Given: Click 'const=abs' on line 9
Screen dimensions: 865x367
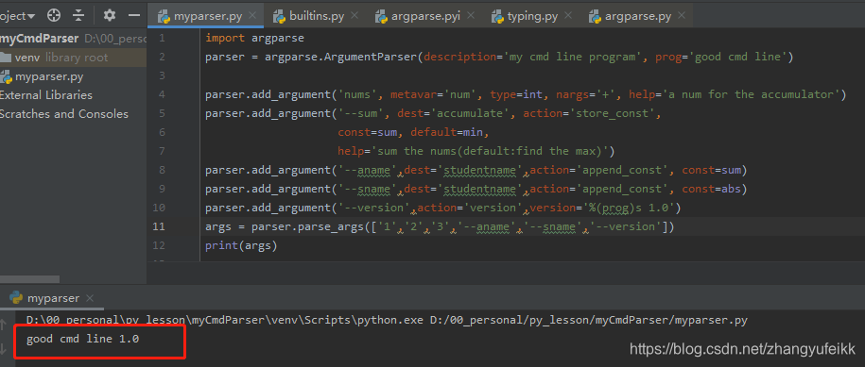Looking at the screenshot, I should click(x=712, y=189).
